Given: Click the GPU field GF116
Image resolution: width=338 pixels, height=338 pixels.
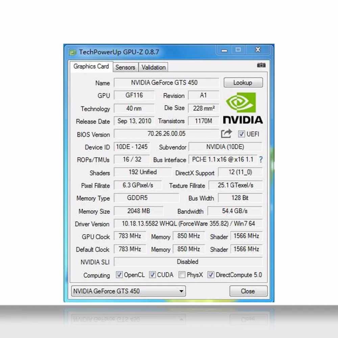Looking at the screenshot, I should [x=134, y=95].
